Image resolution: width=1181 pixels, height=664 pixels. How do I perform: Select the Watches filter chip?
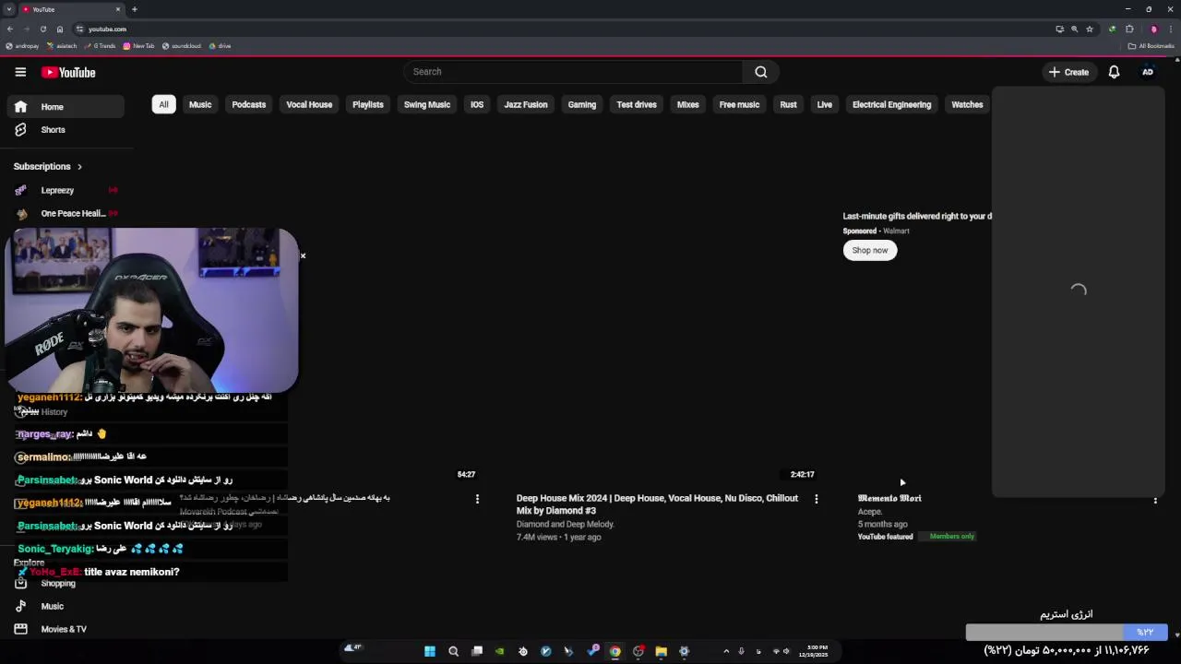[x=967, y=105]
